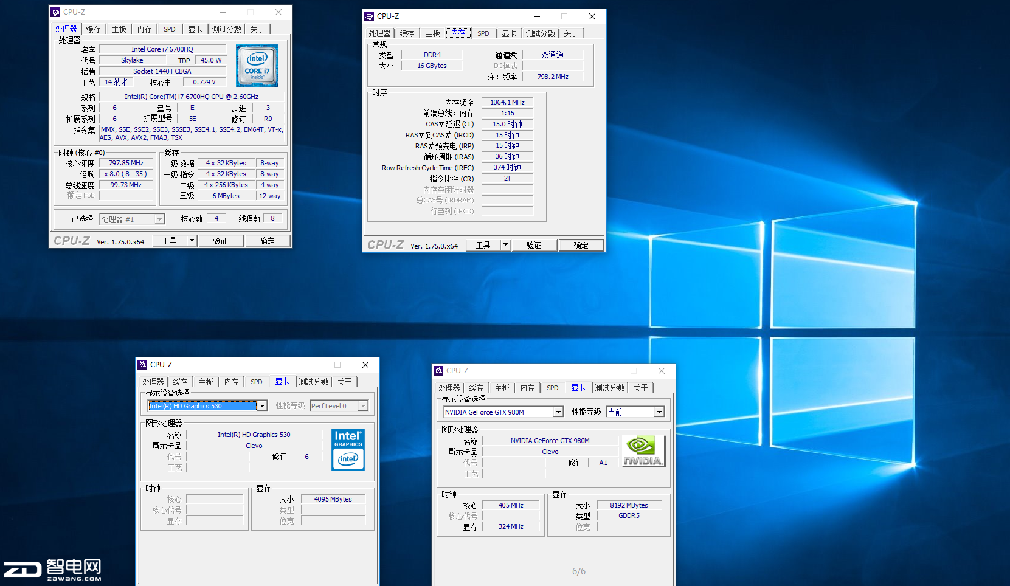This screenshot has width=1010, height=586.
Task: Click the 1064.1 MHz memory frequency value
Action: pyautogui.click(x=507, y=102)
